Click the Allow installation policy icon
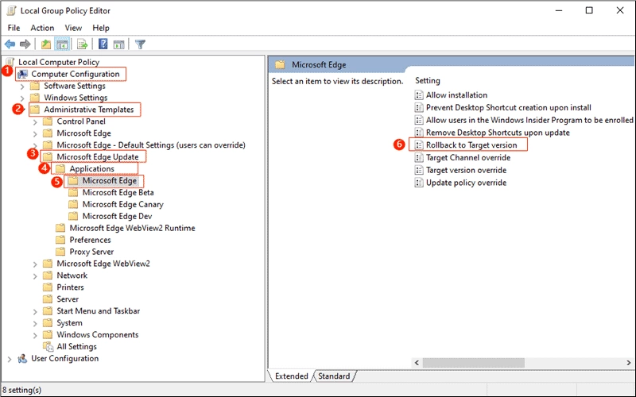 (x=419, y=95)
